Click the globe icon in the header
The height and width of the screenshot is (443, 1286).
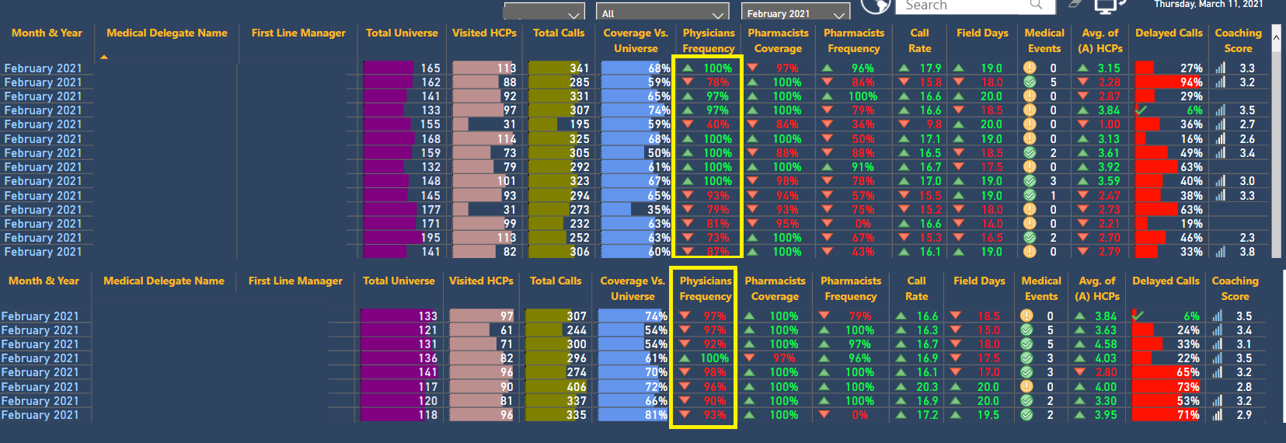click(876, 6)
